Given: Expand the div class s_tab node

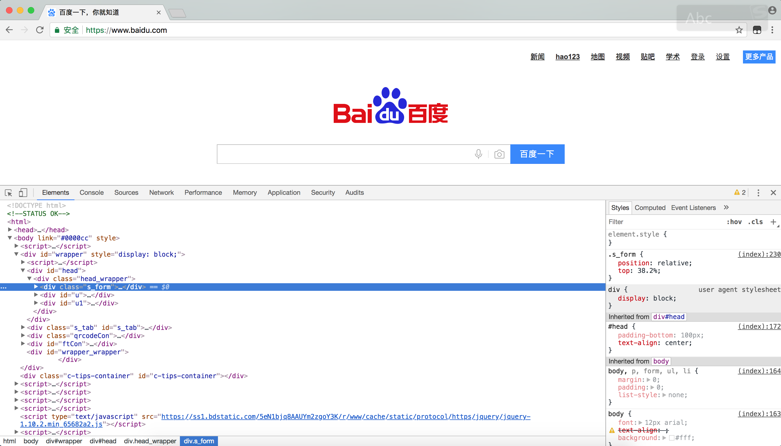Looking at the screenshot, I should coord(23,327).
